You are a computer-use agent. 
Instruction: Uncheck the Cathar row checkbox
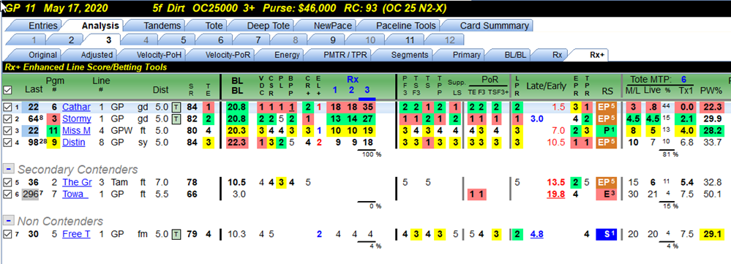tap(7, 107)
